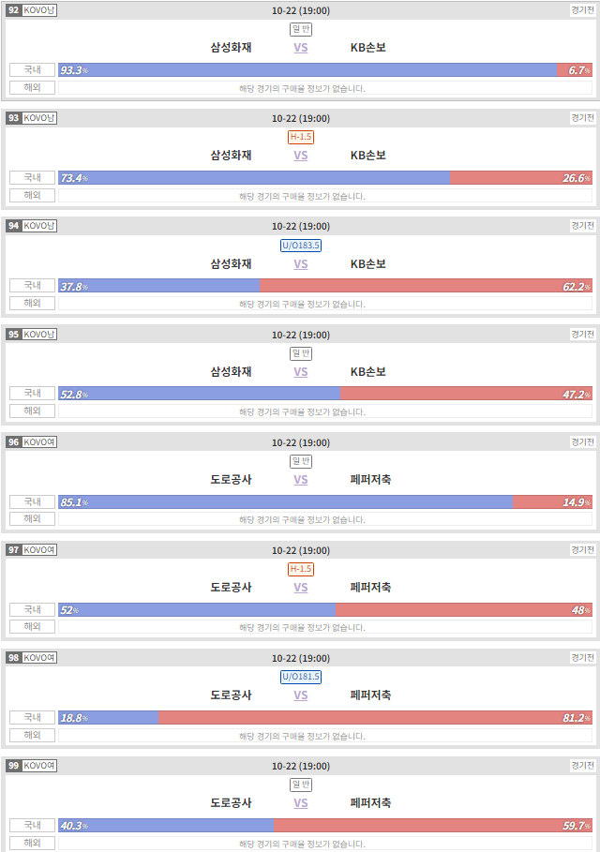Select the 국내 label in match 93
Screen dimensions: 600x852
tap(33, 178)
